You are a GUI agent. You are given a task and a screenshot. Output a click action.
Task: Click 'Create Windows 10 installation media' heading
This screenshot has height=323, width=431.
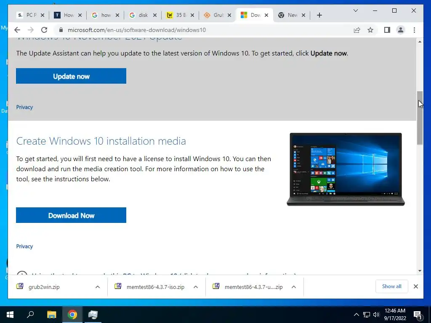[x=101, y=141]
